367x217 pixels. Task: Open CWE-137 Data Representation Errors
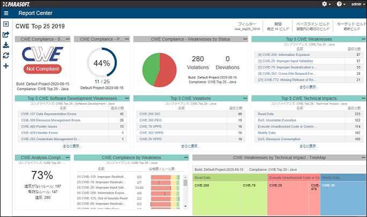72,114
